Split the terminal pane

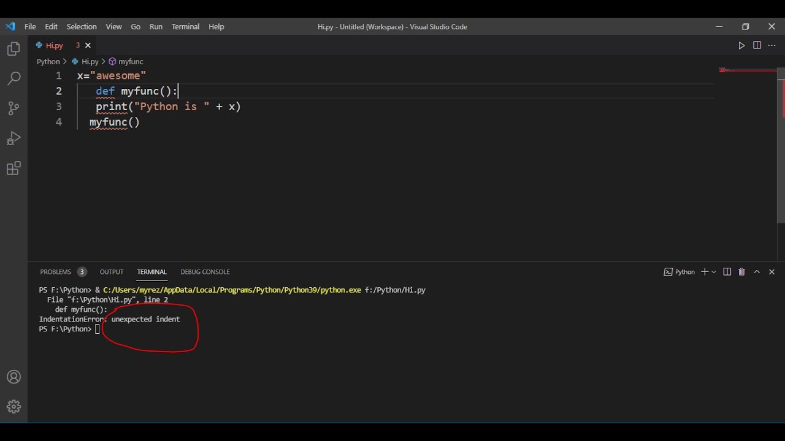pos(727,272)
